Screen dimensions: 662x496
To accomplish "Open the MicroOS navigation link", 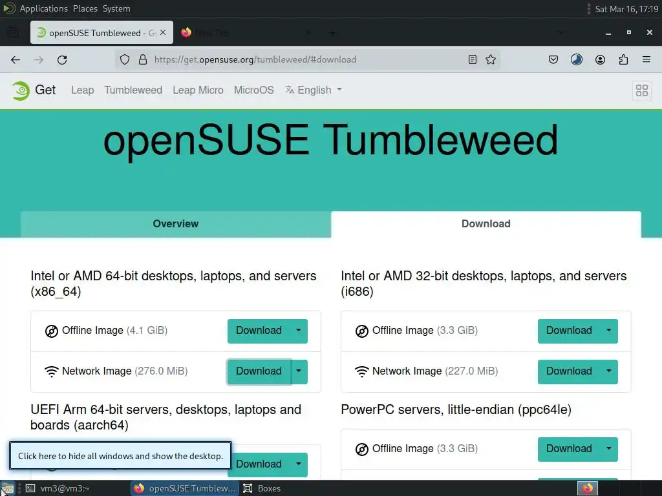I will (x=253, y=90).
